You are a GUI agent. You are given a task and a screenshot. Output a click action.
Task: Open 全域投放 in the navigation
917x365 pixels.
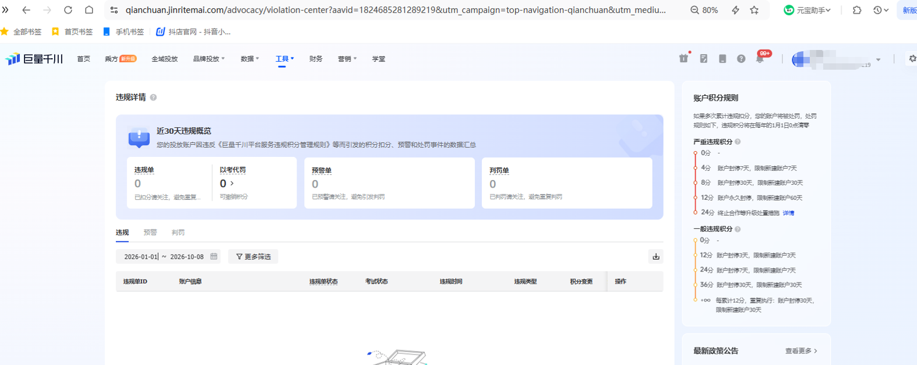(x=164, y=59)
